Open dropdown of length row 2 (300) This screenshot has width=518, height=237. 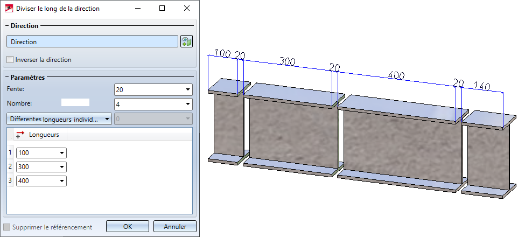coord(62,167)
